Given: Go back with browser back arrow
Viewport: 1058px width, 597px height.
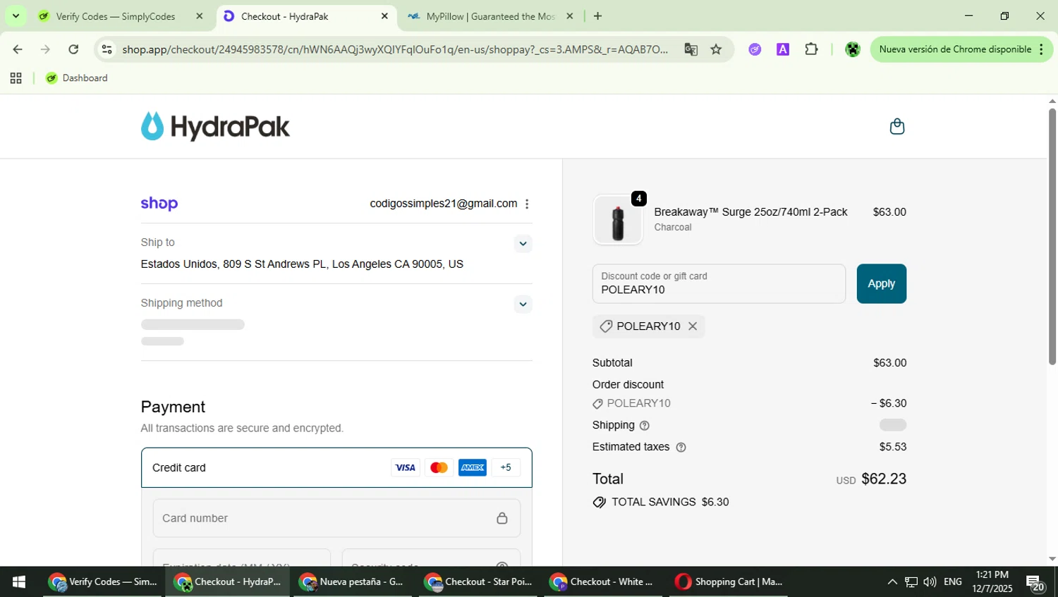Looking at the screenshot, I should [18, 49].
